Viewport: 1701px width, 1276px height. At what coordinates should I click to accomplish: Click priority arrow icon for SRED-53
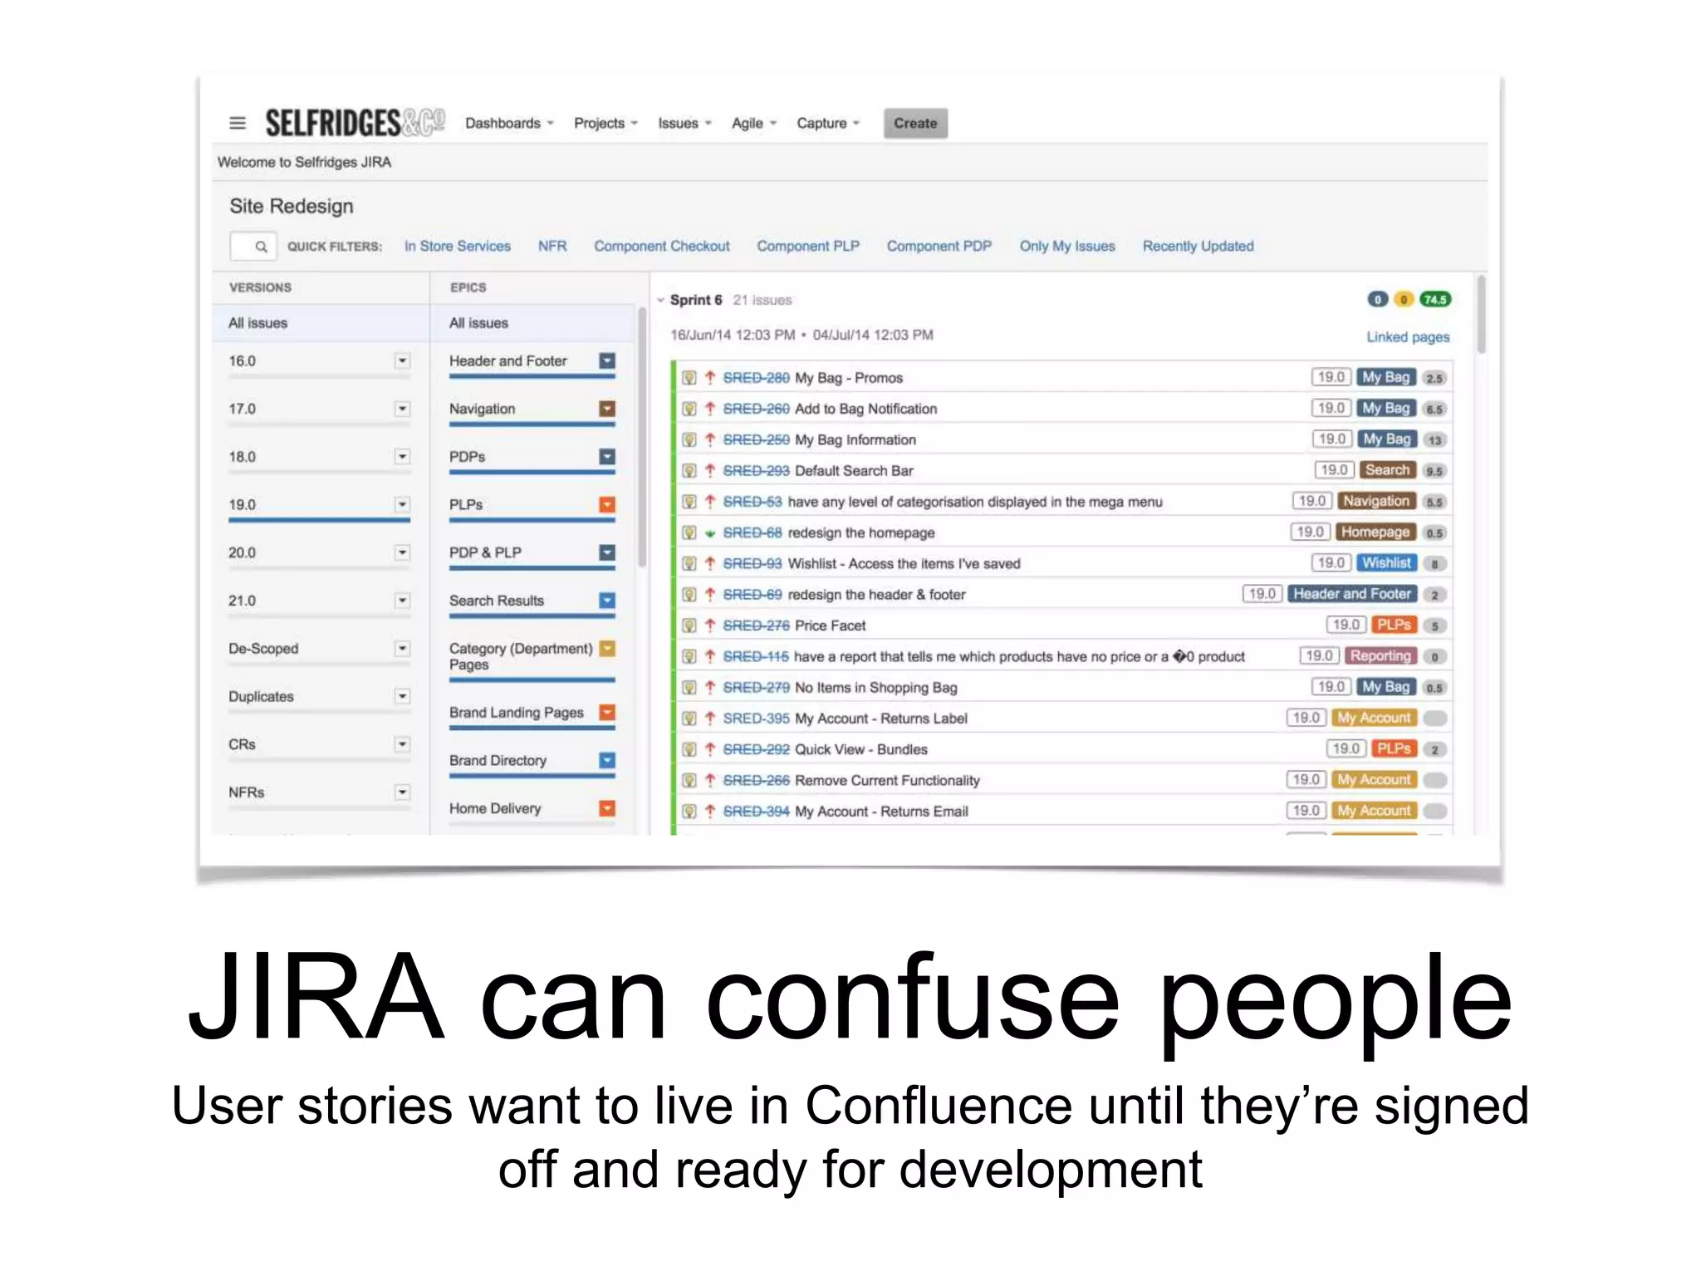[710, 502]
